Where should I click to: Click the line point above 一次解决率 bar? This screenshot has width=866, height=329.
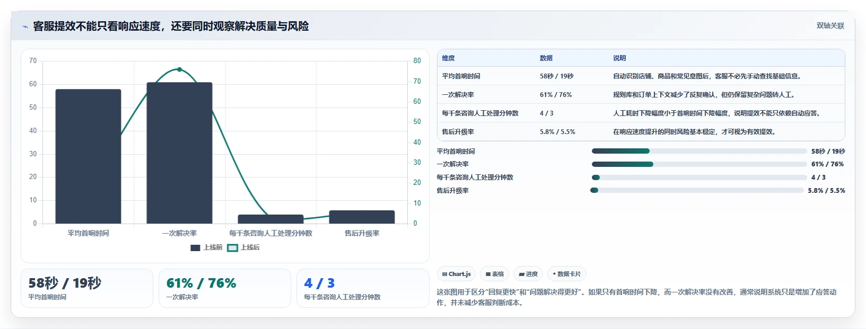(179, 69)
